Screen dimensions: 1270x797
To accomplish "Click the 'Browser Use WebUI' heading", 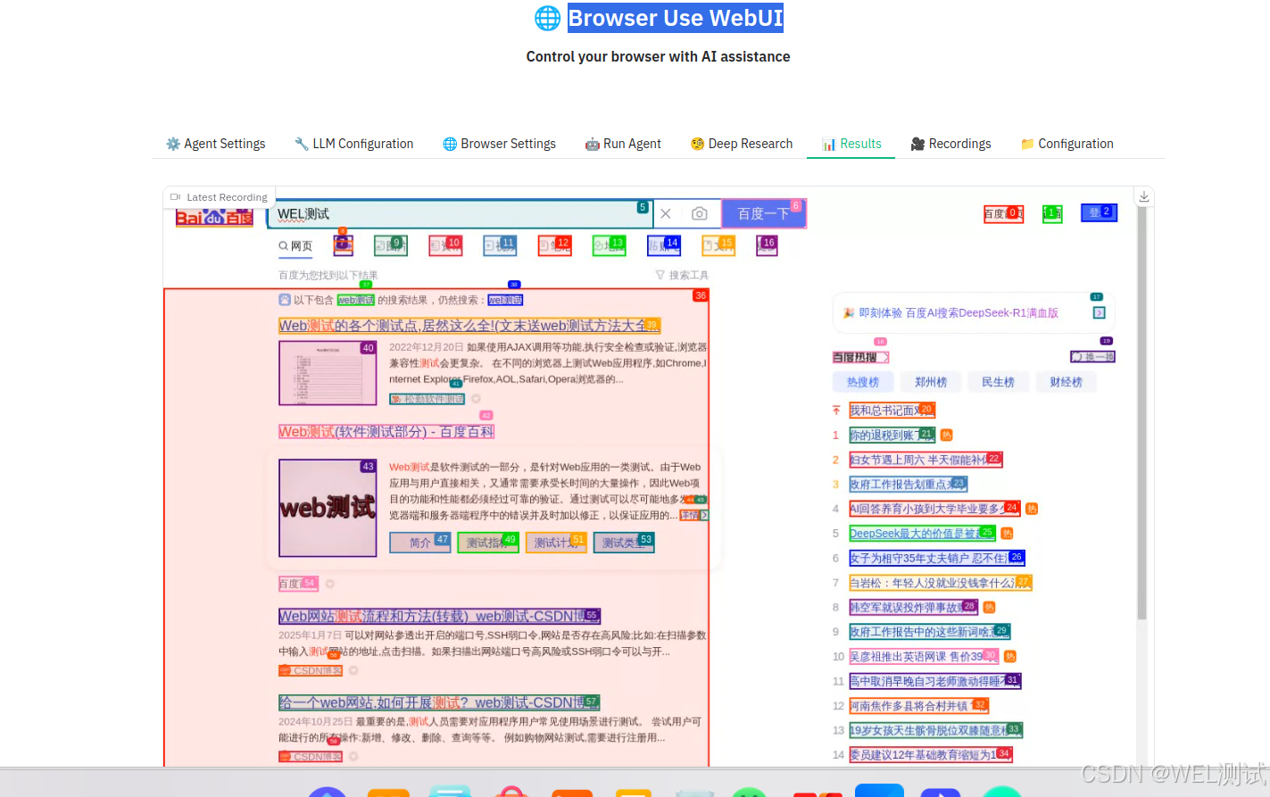I will (x=676, y=18).
